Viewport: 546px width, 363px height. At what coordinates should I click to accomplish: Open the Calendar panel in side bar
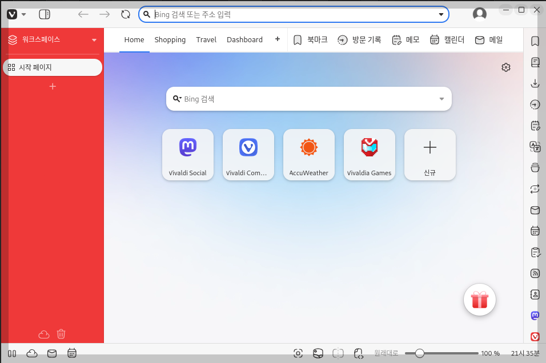point(535,231)
